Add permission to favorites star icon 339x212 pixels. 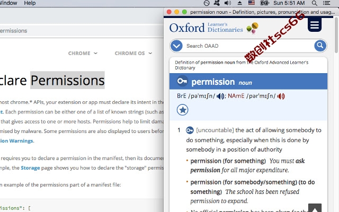[x=182, y=110]
